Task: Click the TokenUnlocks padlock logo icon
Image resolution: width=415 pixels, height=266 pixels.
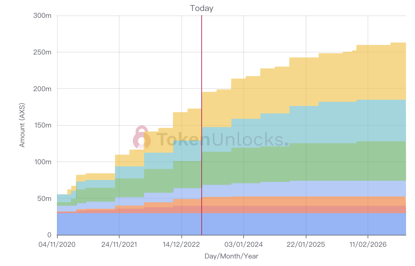Action: pos(141,138)
